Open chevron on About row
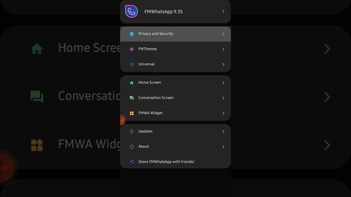Screen dimensions: 351x197 [x=223, y=147]
